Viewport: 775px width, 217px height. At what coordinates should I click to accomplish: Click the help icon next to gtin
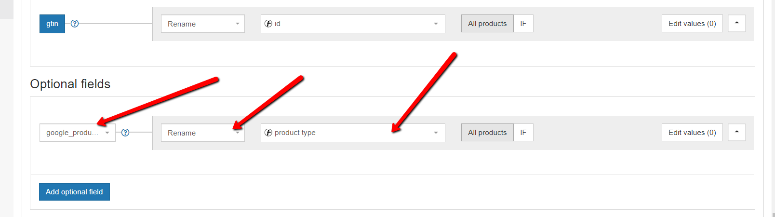(x=75, y=24)
